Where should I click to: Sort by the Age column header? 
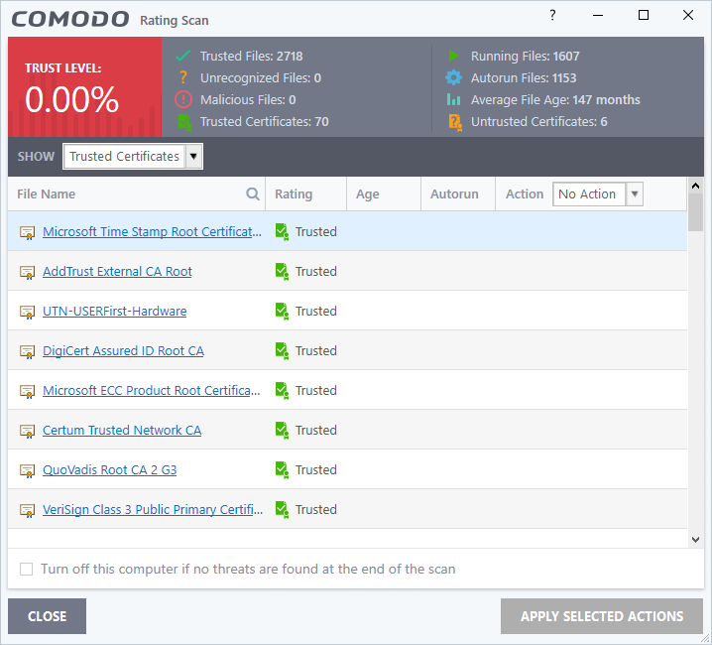pyautogui.click(x=368, y=194)
